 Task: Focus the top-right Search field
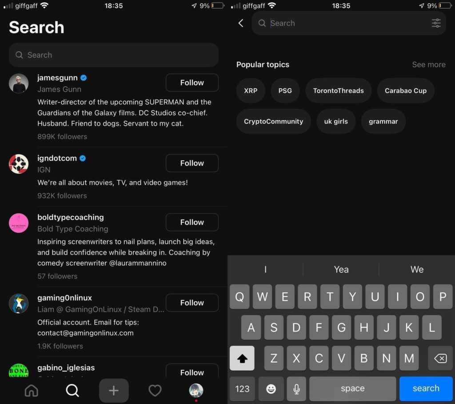[349, 23]
